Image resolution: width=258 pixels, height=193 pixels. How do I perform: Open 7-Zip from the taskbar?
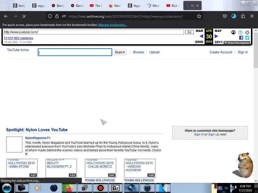[115, 188]
